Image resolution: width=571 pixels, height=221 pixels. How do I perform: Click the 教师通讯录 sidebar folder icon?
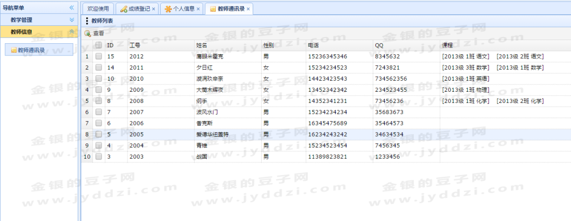(x=14, y=50)
